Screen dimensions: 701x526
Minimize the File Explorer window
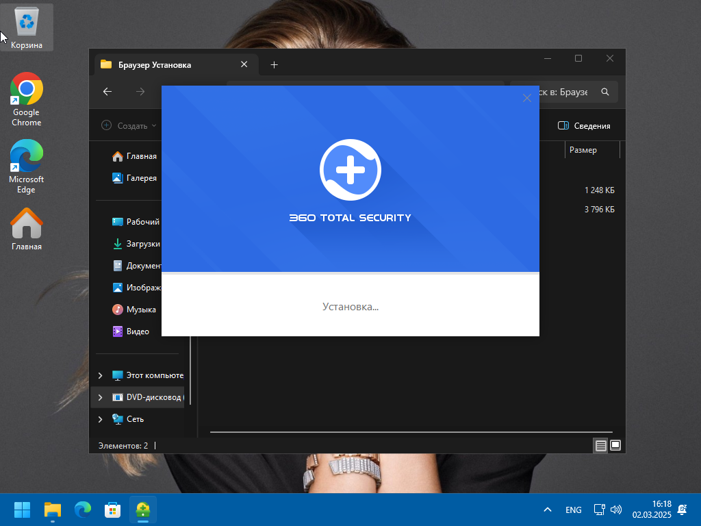(x=548, y=59)
